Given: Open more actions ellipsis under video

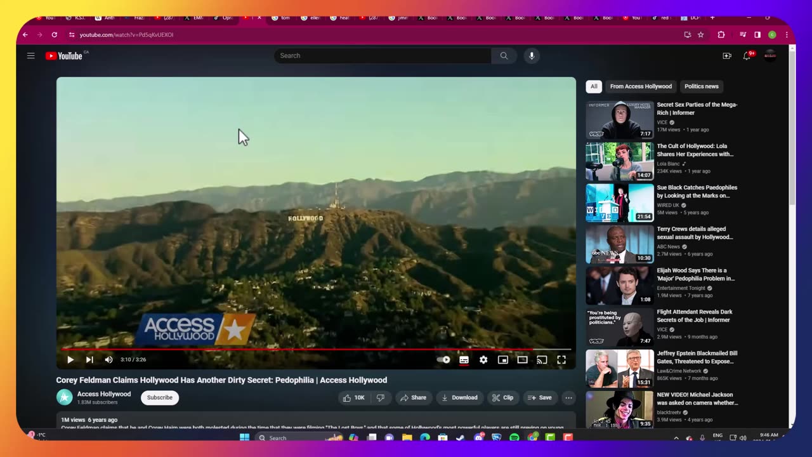Looking at the screenshot, I should [568, 398].
